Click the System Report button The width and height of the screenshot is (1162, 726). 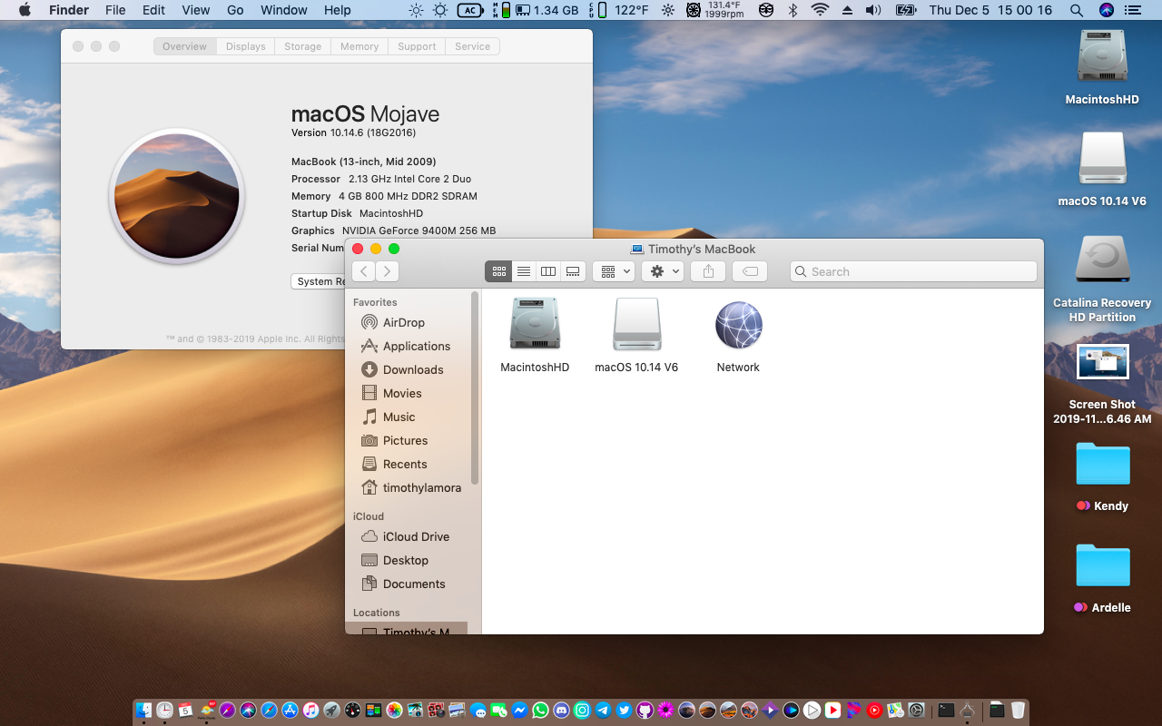coord(318,281)
